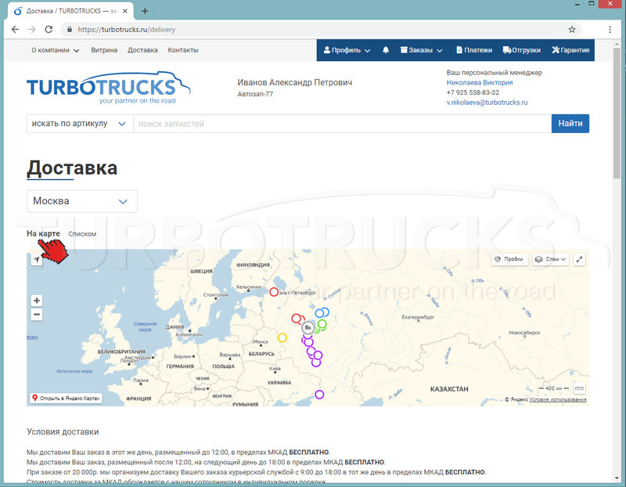Reload the page

tap(49, 30)
